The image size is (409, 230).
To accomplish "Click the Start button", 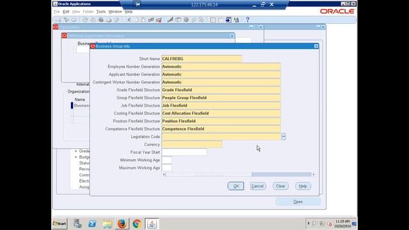I will tap(59, 224).
